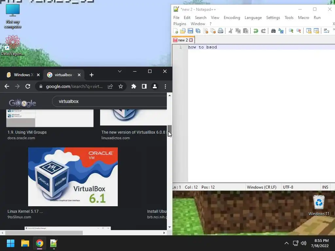The width and height of the screenshot is (335, 251).
Task: Click the Redo arrow icon
Action: point(263,31)
